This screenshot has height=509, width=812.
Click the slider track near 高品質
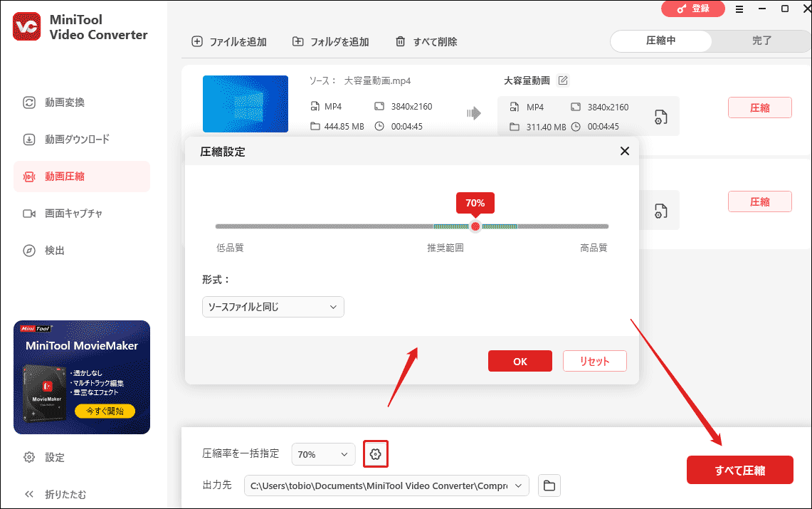(594, 226)
